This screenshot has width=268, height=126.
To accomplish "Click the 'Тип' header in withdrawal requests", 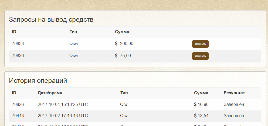I will point(73,32).
